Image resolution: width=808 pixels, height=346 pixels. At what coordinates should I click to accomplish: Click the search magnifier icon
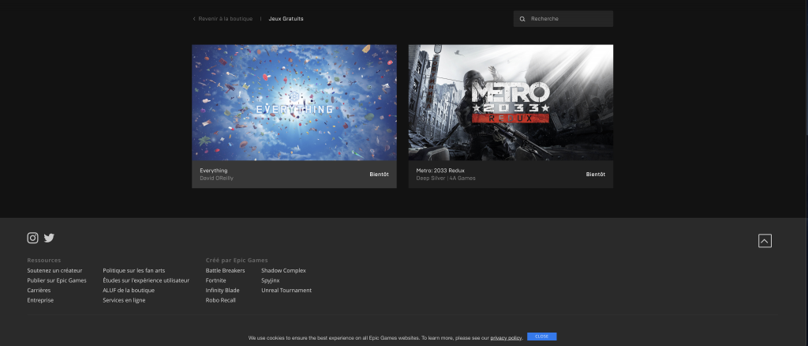tap(522, 19)
